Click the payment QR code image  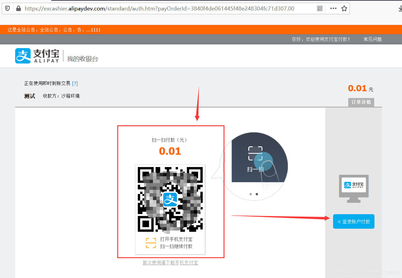coord(170,199)
